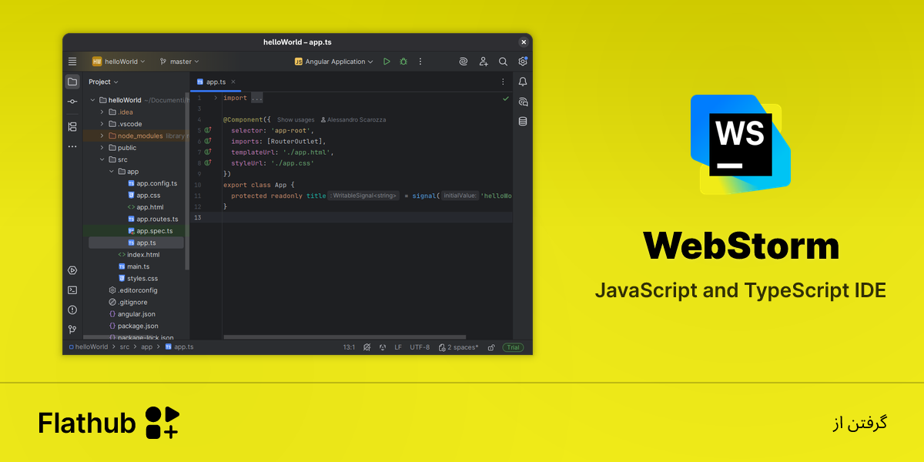924x462 pixels.
Task: Open the main hamburger menu
Action: [x=72, y=62]
